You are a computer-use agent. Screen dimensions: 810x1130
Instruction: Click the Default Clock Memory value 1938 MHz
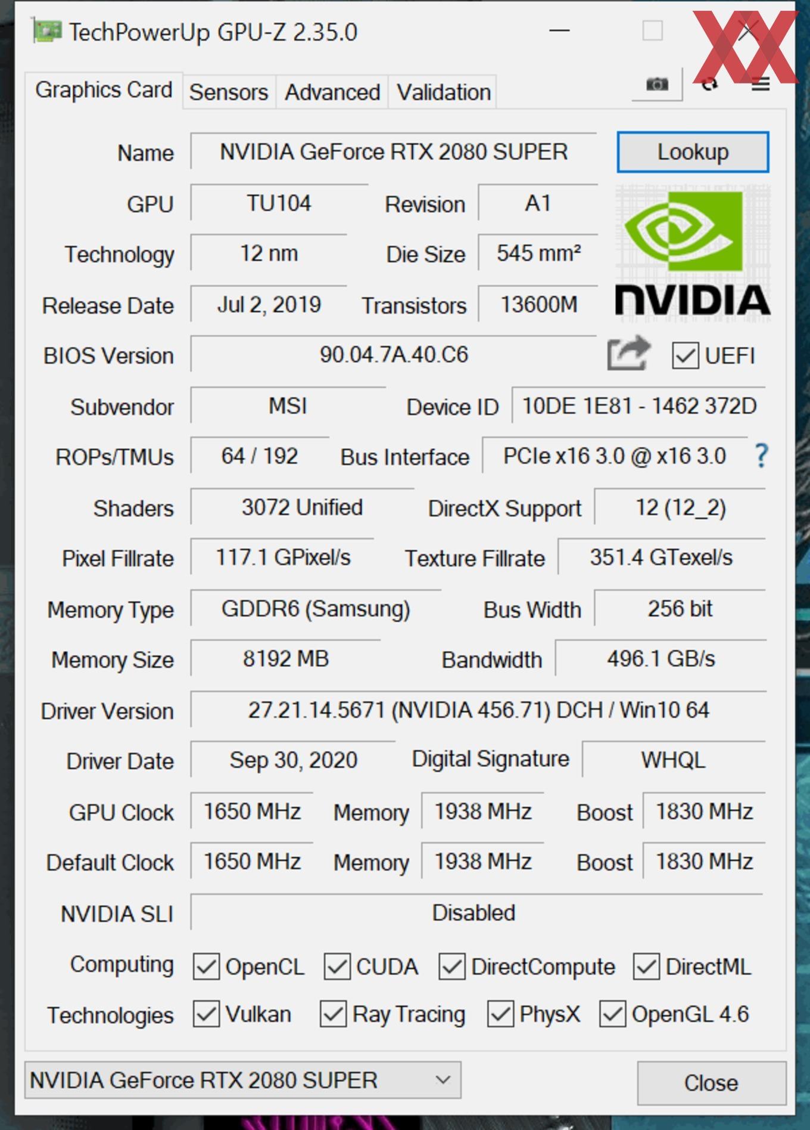click(x=482, y=862)
